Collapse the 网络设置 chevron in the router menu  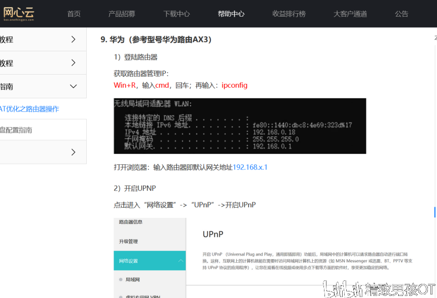[x=181, y=261]
